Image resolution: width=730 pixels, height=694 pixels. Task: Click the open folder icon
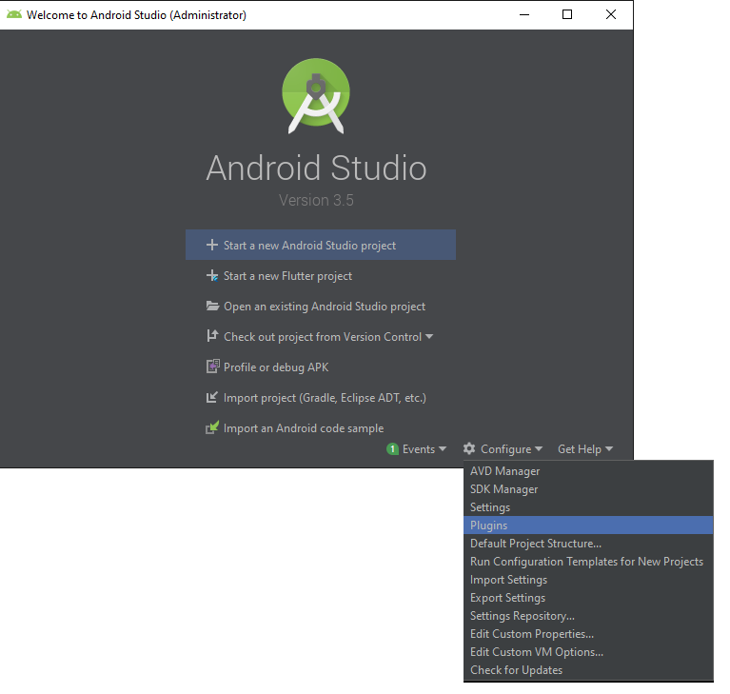[212, 307]
